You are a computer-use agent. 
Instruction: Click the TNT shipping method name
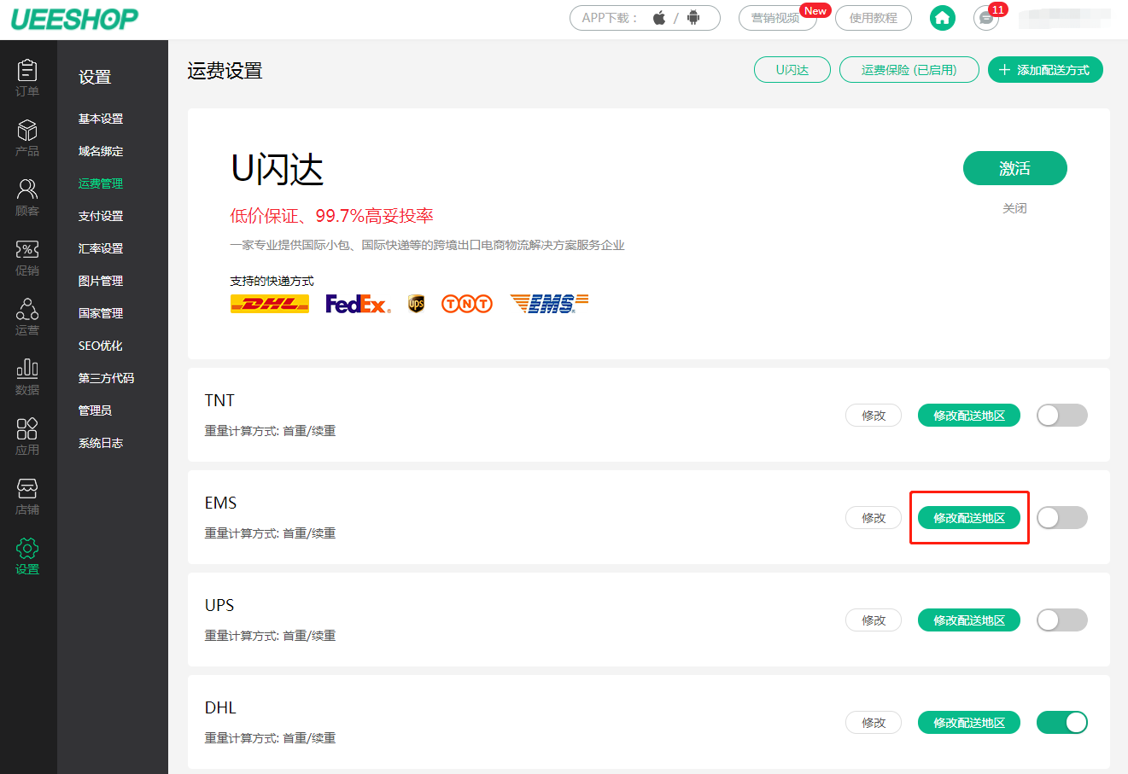tap(219, 400)
